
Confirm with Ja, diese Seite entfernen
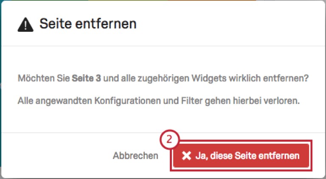(x=241, y=156)
